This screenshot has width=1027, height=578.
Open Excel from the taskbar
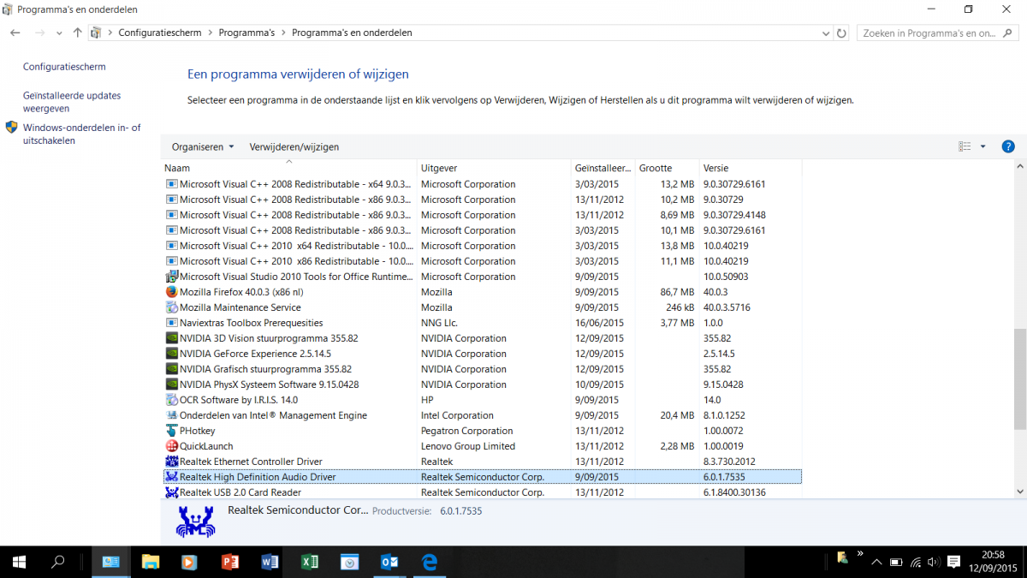(x=310, y=562)
